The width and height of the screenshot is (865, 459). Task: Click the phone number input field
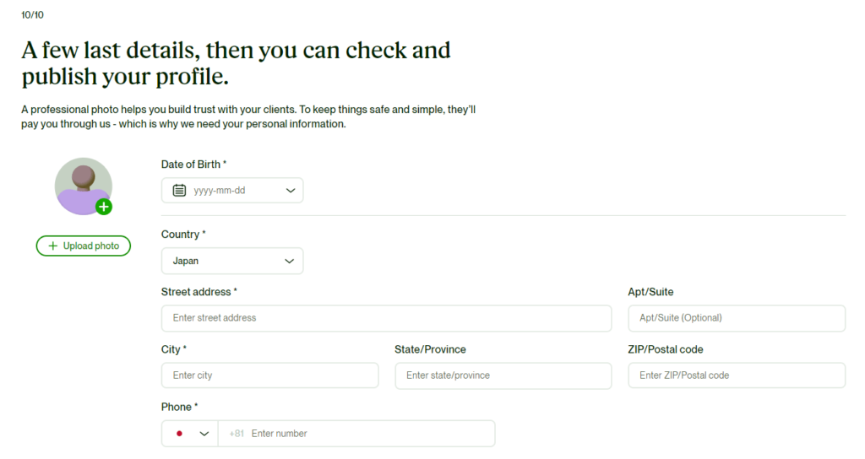(356, 434)
